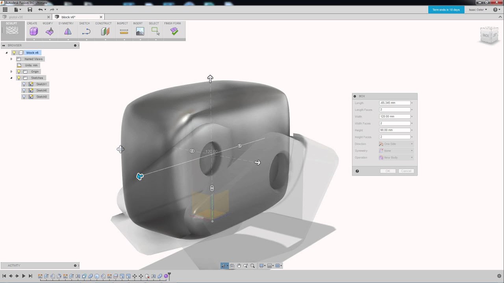Open Display Settings monitor icon
This screenshot has height=283, width=504.
point(262,266)
